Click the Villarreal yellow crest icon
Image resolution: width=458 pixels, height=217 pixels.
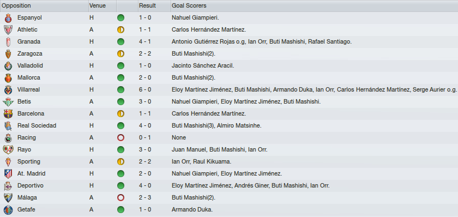[8, 90]
